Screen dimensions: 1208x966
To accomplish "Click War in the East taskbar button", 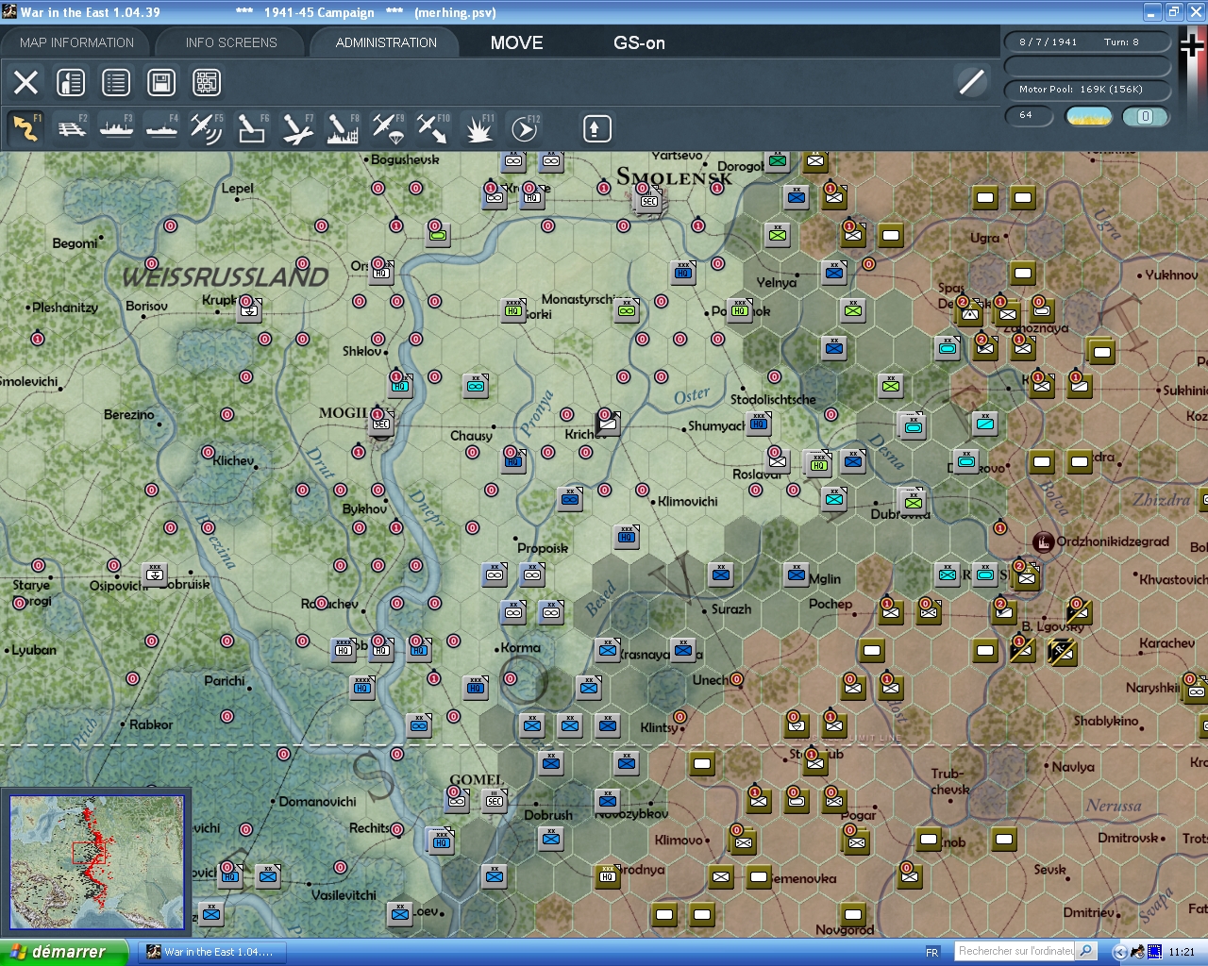I will [211, 952].
